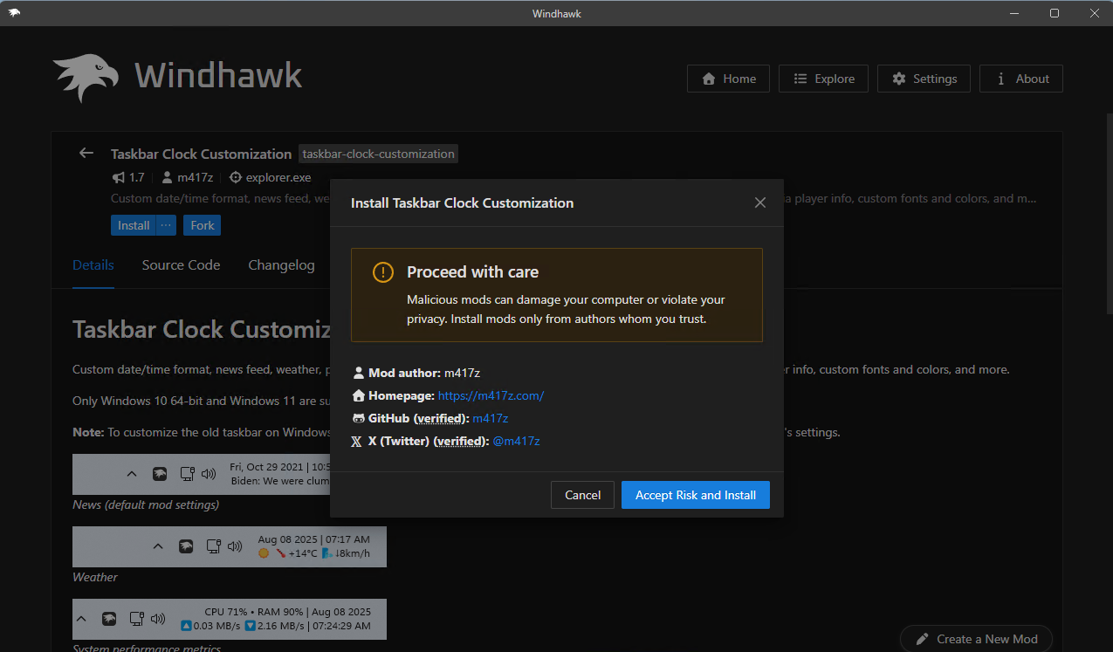Viewport: 1113px width, 652px height.
Task: Click the Windhawk hawk logo icon
Action: click(86, 78)
